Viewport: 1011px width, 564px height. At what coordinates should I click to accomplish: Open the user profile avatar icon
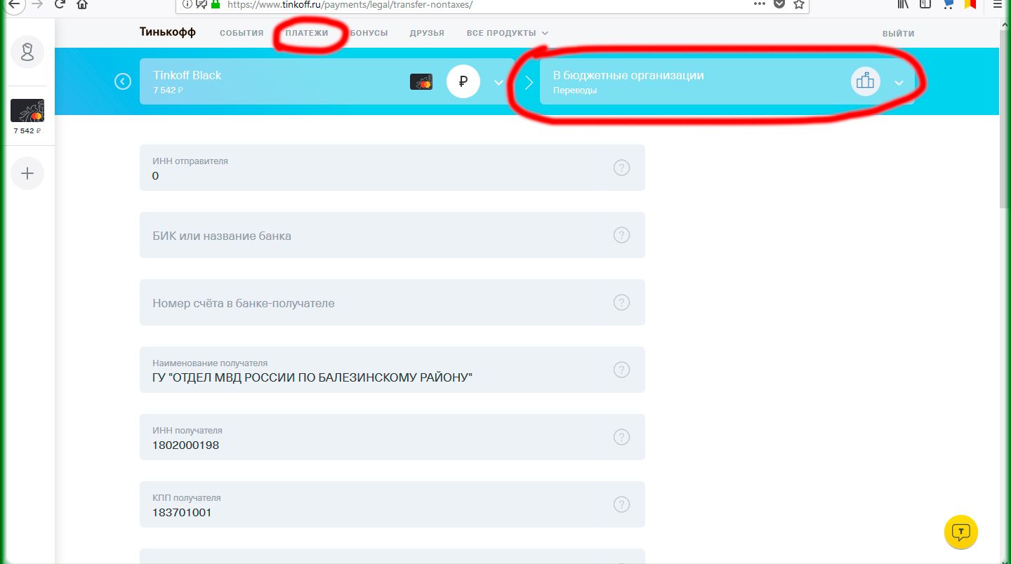(x=27, y=53)
